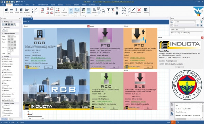
Task: Open the FILE menu
Action: click(x=3, y=5)
